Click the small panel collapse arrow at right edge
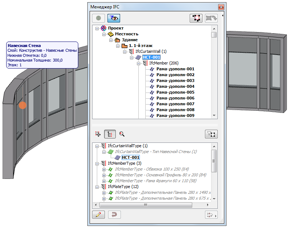The width and height of the screenshot is (288, 227). tap(222, 16)
